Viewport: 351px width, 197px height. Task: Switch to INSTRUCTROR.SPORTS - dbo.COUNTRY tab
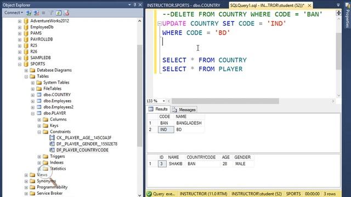184,5
